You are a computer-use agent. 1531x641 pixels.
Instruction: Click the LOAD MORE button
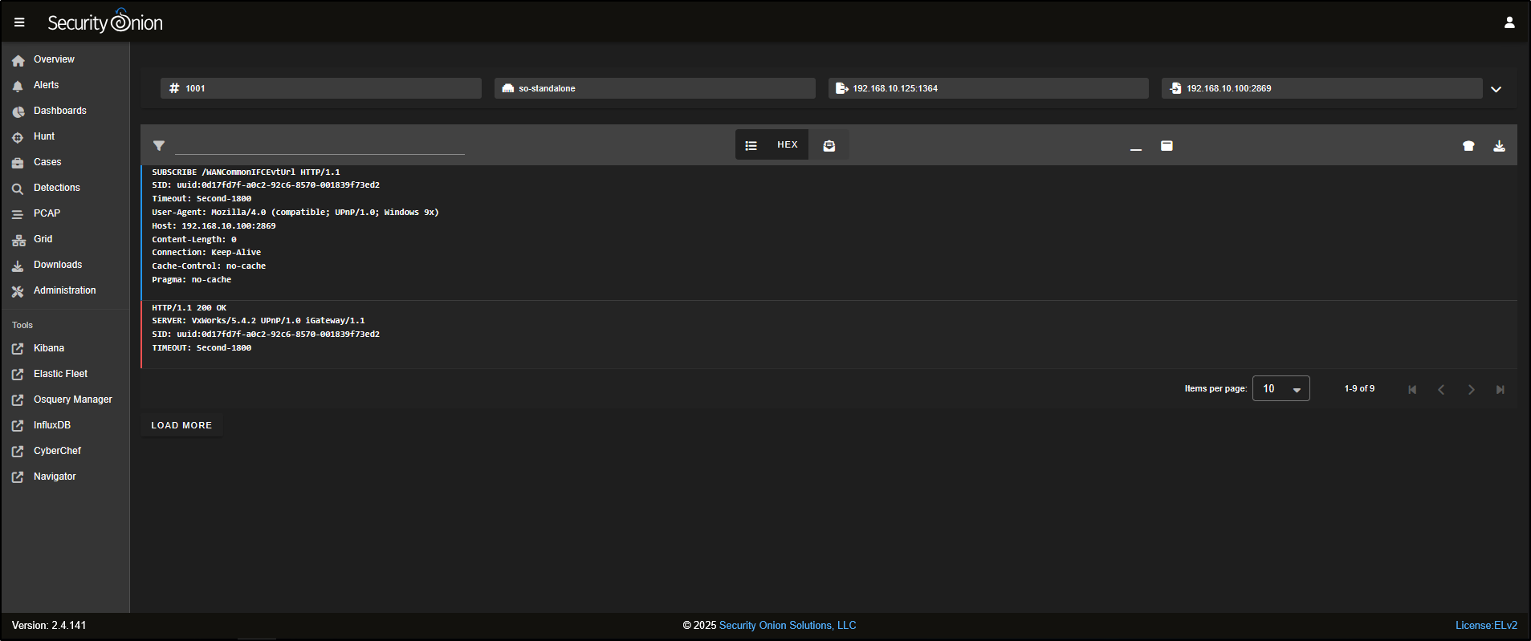[x=181, y=425]
